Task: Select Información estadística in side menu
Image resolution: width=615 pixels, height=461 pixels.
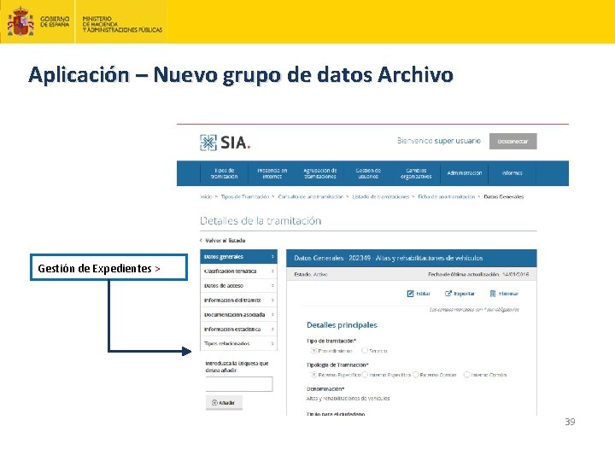Action: click(238, 330)
